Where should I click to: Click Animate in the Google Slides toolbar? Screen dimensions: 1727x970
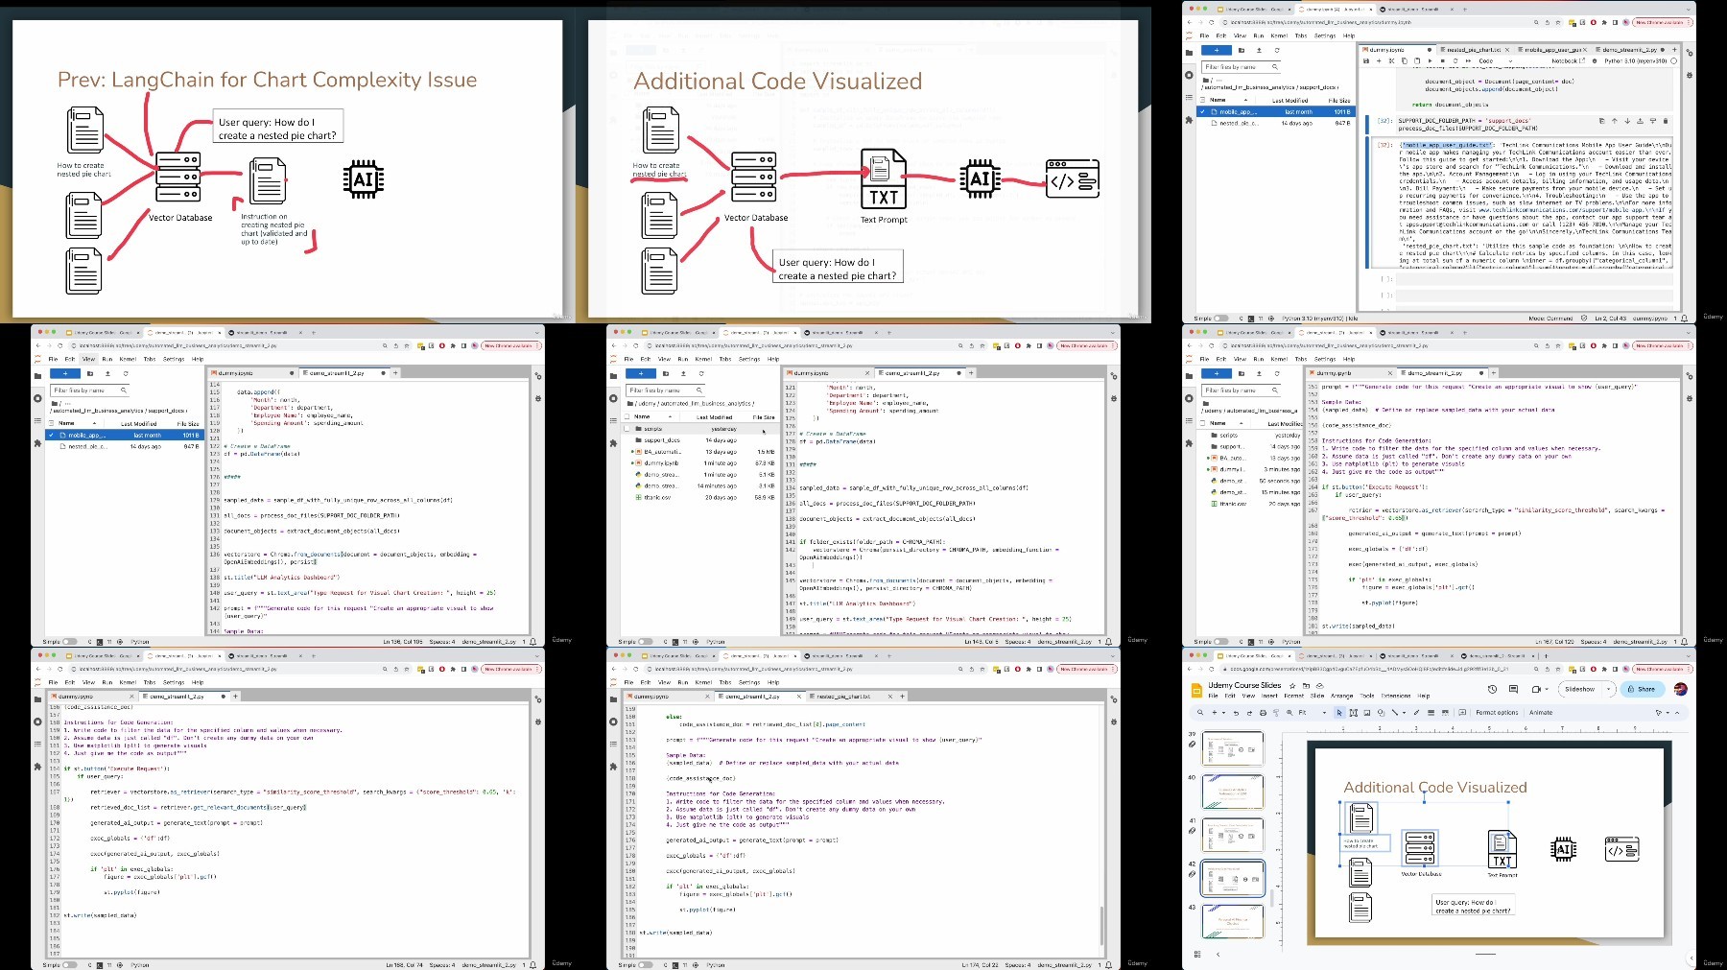point(1541,713)
